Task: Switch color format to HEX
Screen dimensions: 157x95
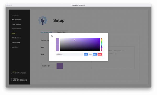Action: pyautogui.click(x=86, y=54)
